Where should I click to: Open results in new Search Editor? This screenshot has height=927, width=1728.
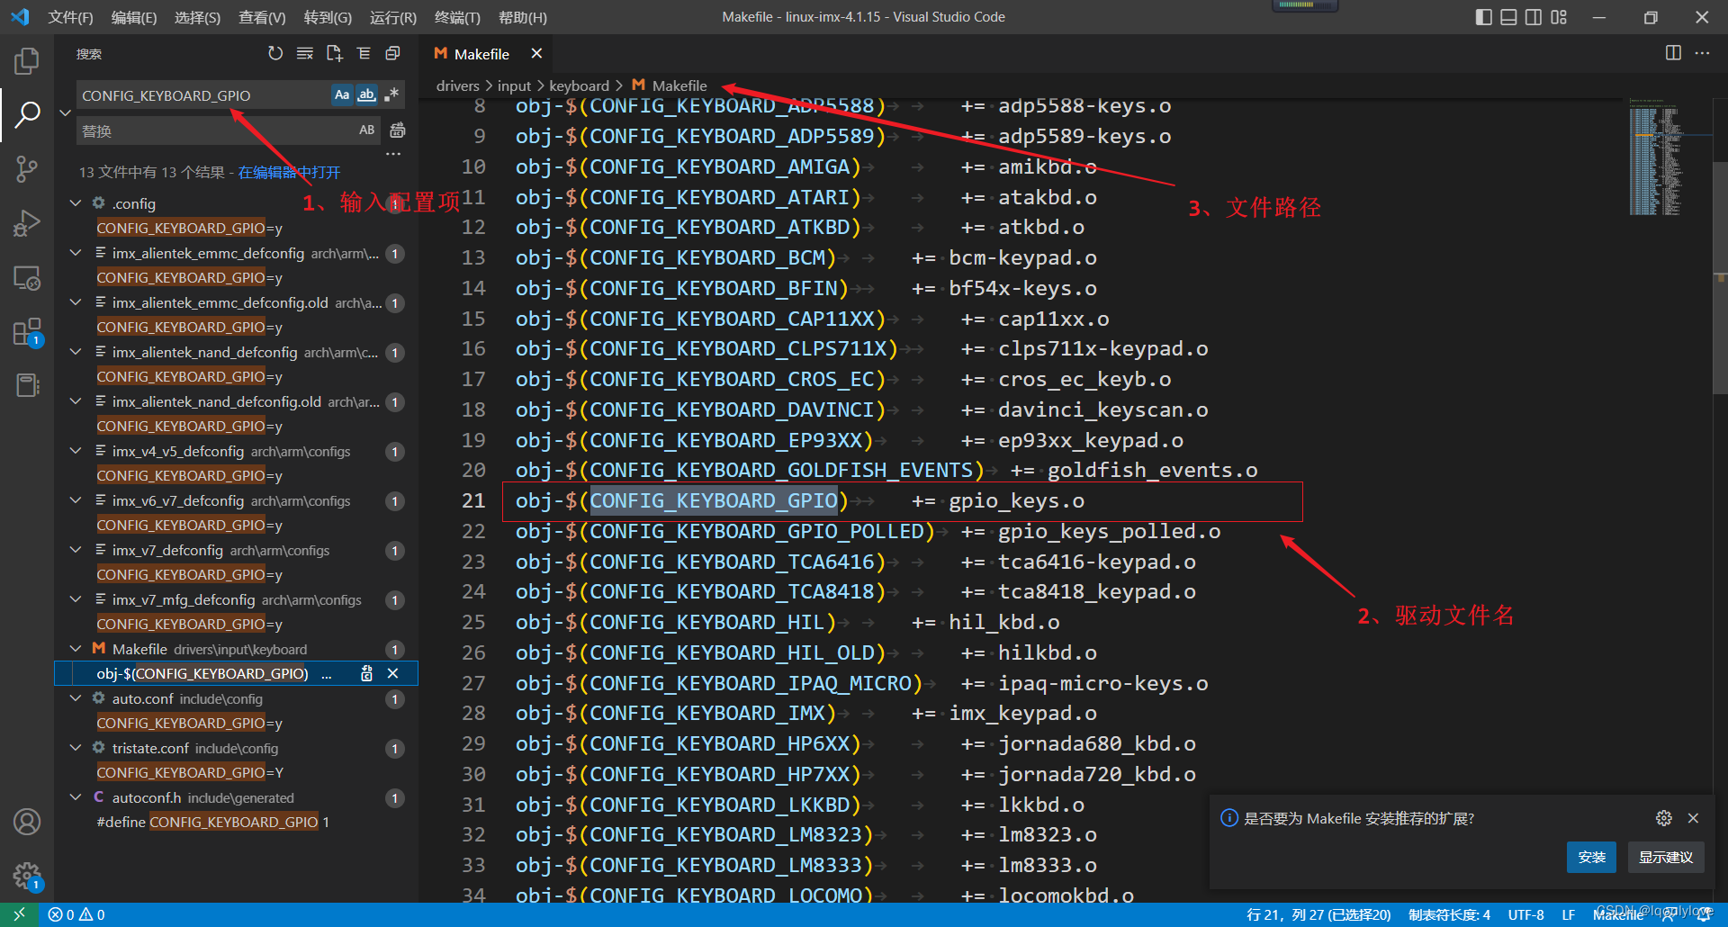point(334,53)
